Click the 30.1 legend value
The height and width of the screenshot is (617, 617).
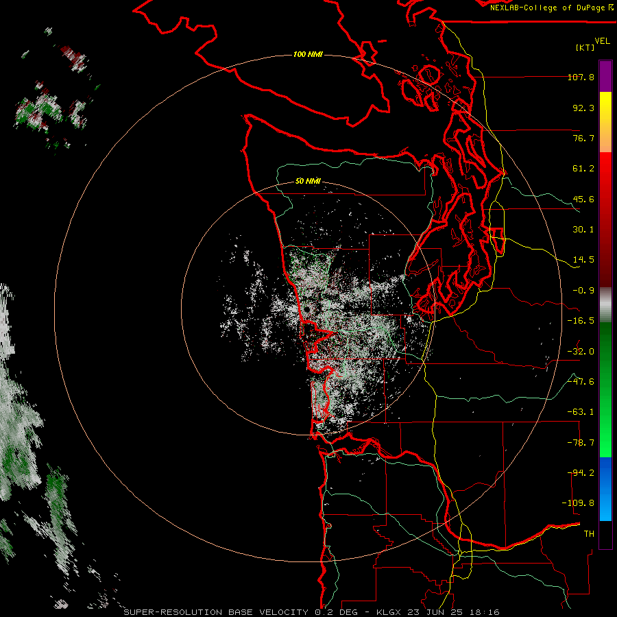(583, 230)
